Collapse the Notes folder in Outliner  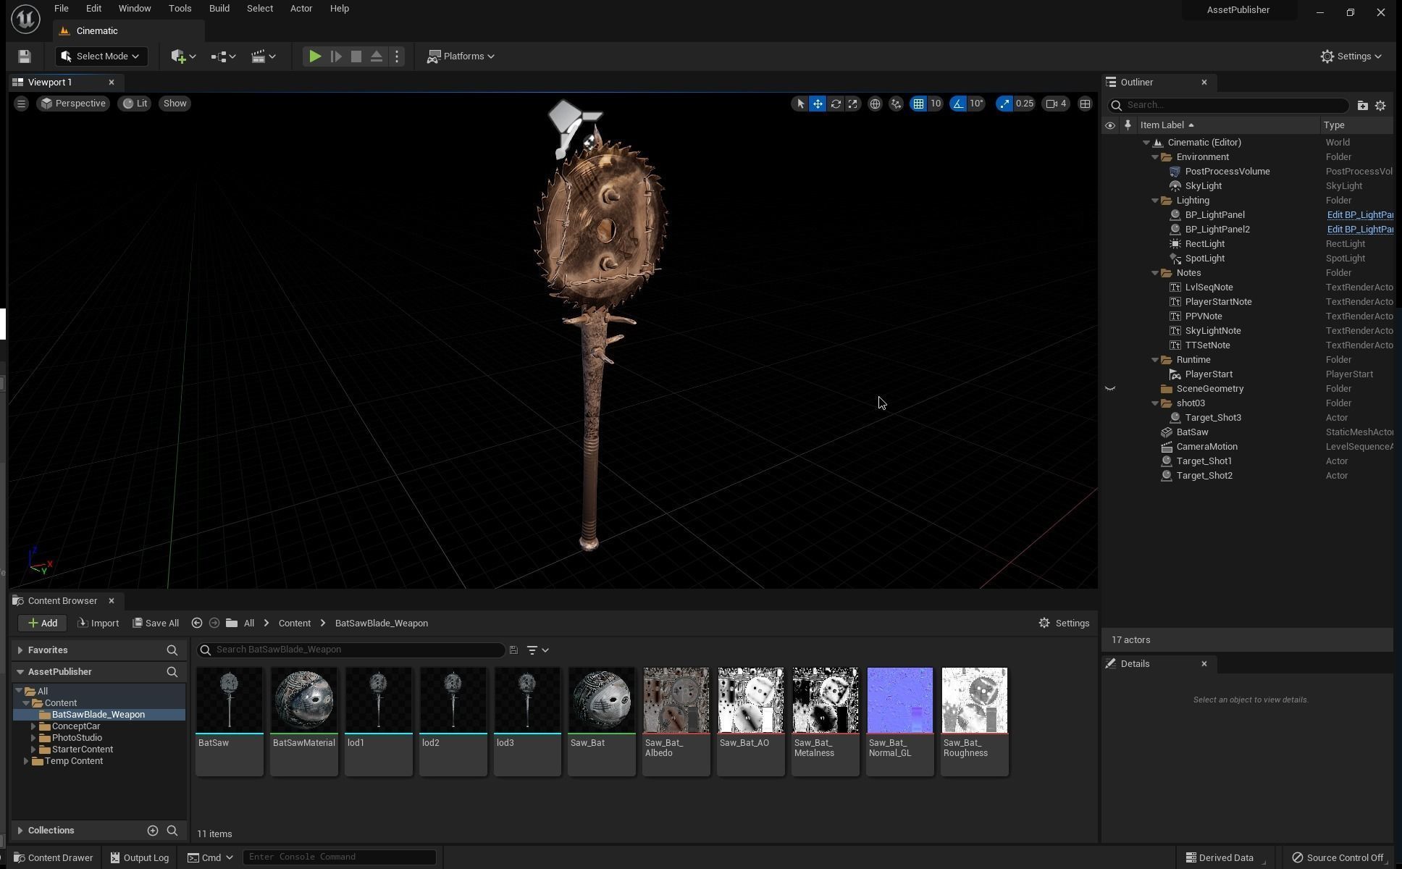coord(1155,273)
